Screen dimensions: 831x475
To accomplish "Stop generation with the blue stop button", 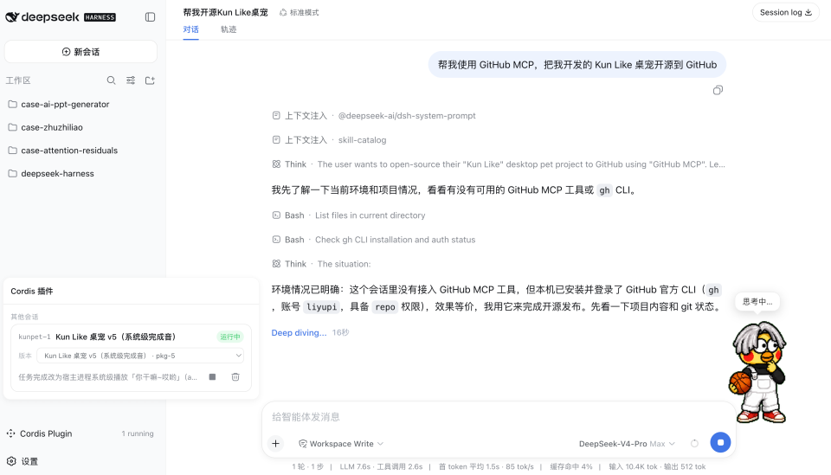I will tap(720, 442).
